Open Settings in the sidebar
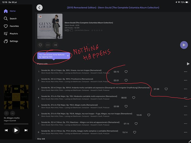The image size is (191, 143). coord(11,41)
